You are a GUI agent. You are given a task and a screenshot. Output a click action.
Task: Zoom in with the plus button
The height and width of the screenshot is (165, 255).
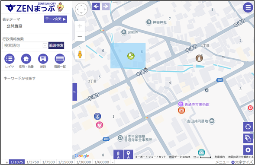coord(80,26)
